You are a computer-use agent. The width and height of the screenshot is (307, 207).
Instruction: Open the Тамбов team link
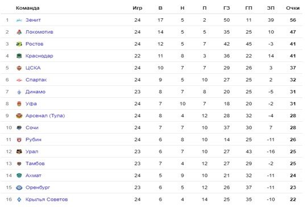point(35,164)
